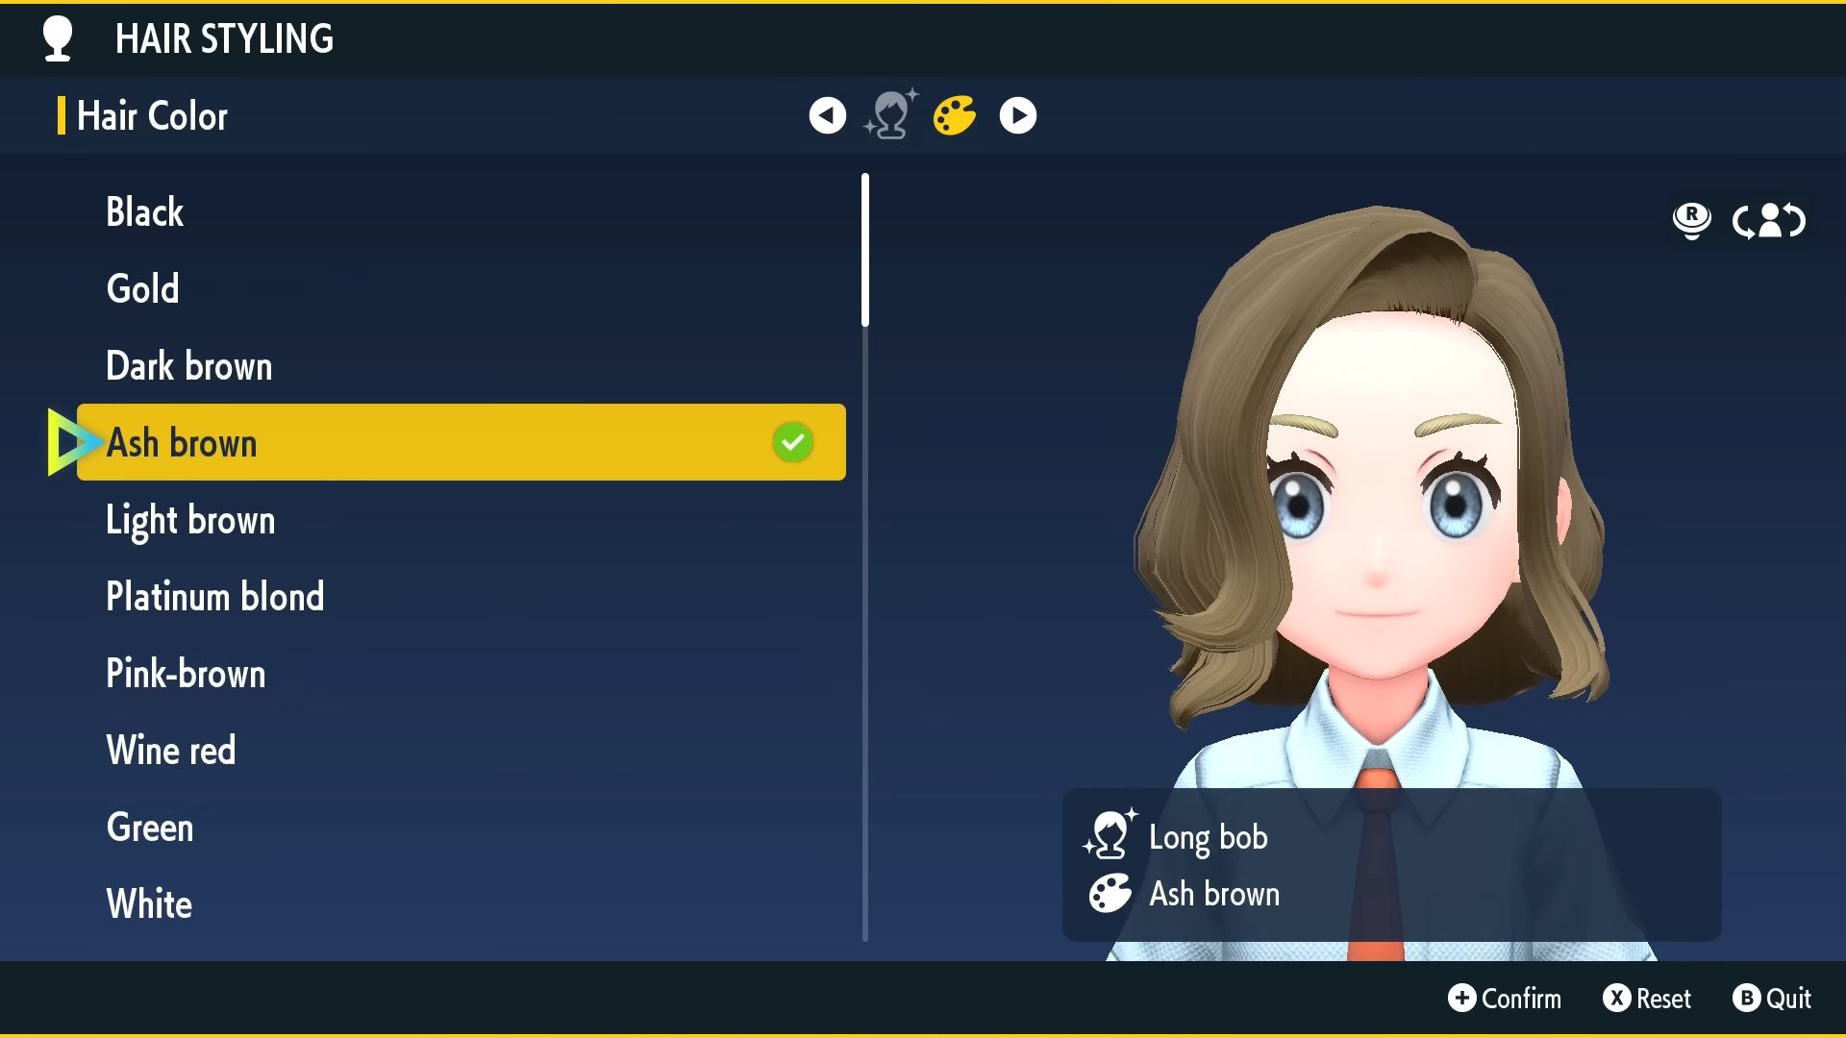Click the hair color palette icon
The height and width of the screenshot is (1038, 1846).
955,115
